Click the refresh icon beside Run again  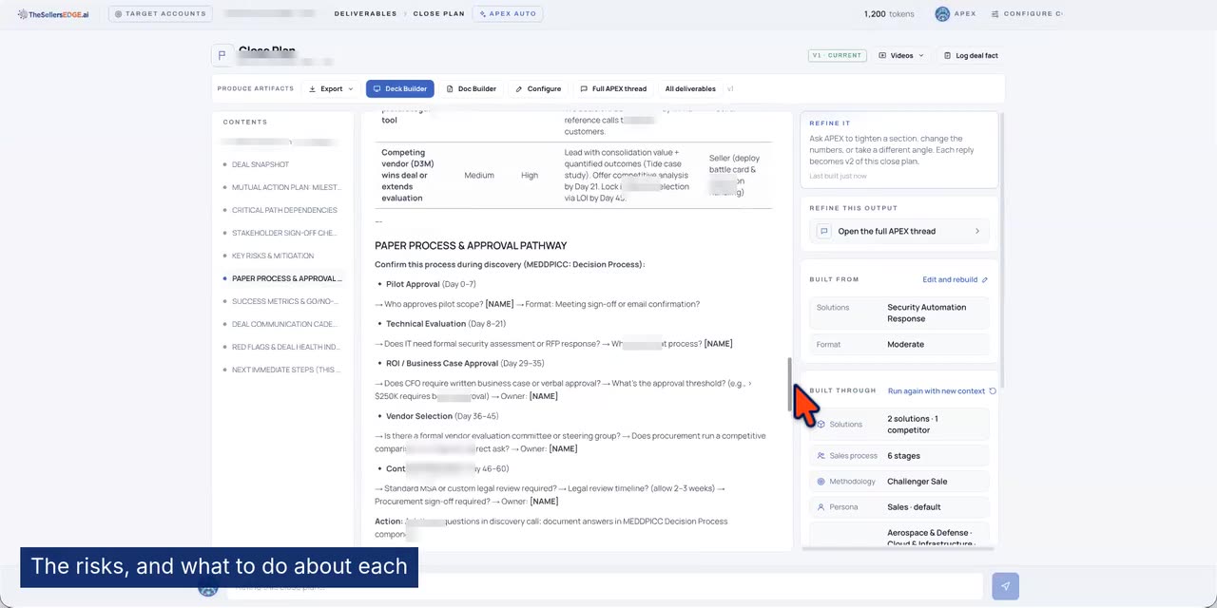tap(993, 390)
